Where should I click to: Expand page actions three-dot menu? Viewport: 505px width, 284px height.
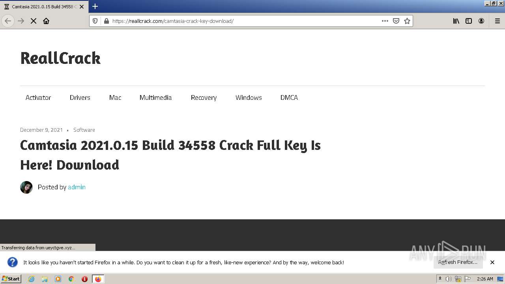tap(385, 21)
